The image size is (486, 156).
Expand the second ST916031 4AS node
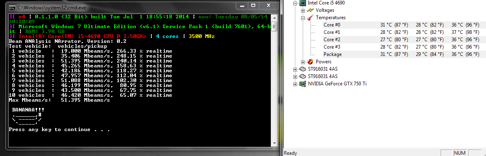[295, 77]
